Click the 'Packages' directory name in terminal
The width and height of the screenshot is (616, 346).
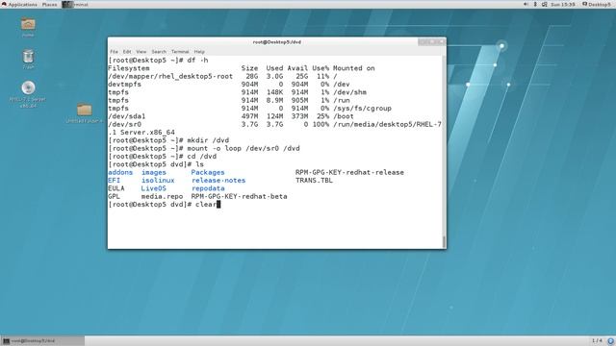[x=208, y=172]
